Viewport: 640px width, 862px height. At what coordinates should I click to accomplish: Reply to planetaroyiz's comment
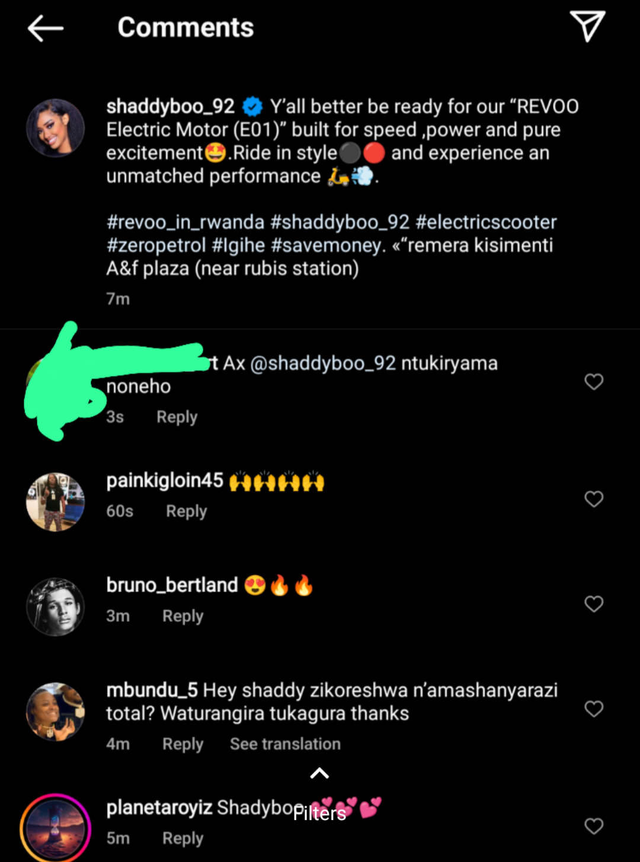coord(183,838)
